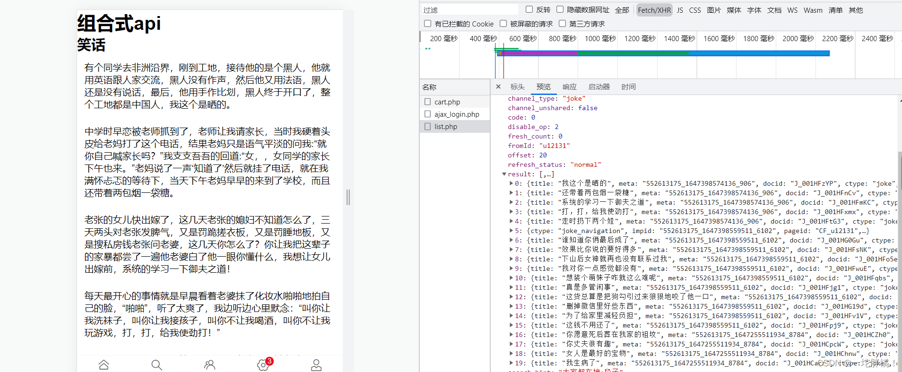Enable the 有已拦截的 Cookie checkbox

pyautogui.click(x=428, y=23)
